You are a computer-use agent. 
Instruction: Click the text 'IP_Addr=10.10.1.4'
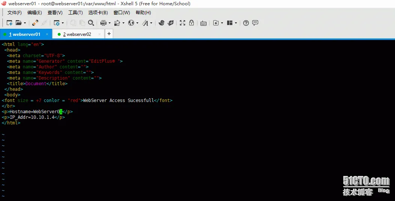(32, 117)
